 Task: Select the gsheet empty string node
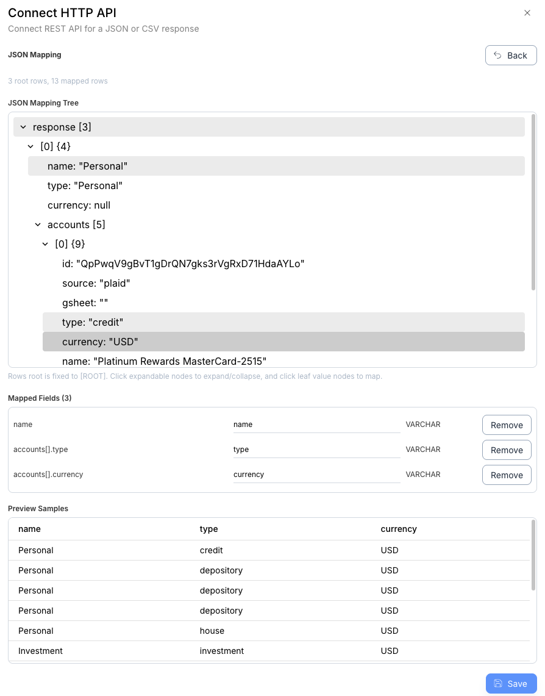85,303
